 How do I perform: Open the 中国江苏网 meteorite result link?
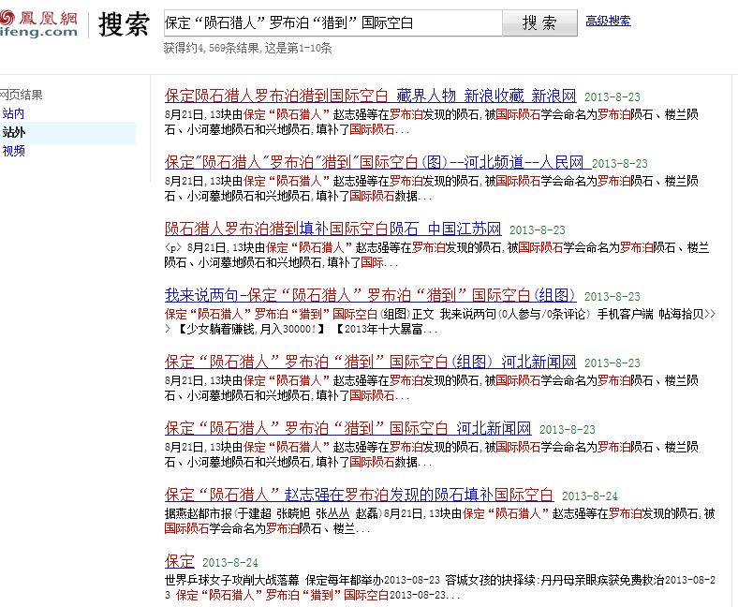332,229
